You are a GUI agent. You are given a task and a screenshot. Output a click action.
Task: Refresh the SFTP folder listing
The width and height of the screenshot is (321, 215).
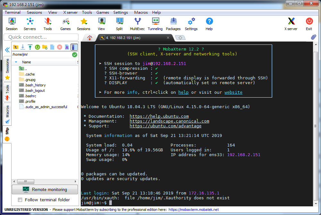37,47
